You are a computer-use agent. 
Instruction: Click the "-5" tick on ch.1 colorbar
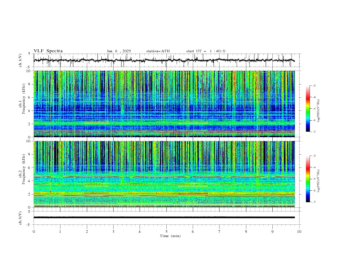(314, 109)
